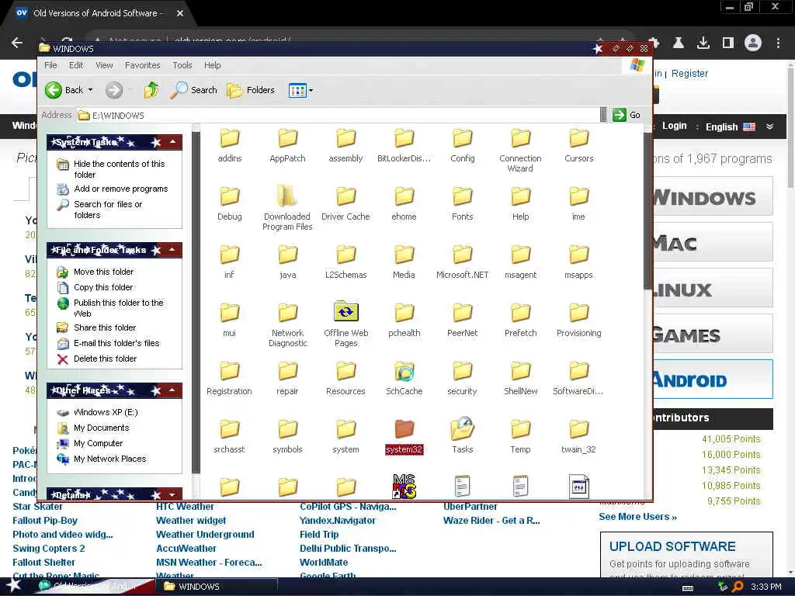The width and height of the screenshot is (795, 596).
Task: Click E-mail this folder's files
Action: (116, 343)
